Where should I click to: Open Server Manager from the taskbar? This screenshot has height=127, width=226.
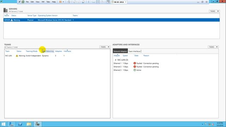point(11,124)
